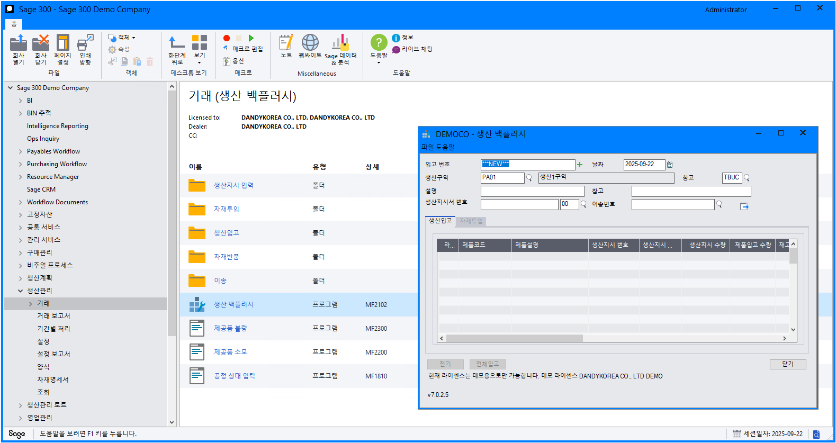The height and width of the screenshot is (443, 836).
Task: Click the 자재반품 folder icon
Action: click(x=197, y=257)
